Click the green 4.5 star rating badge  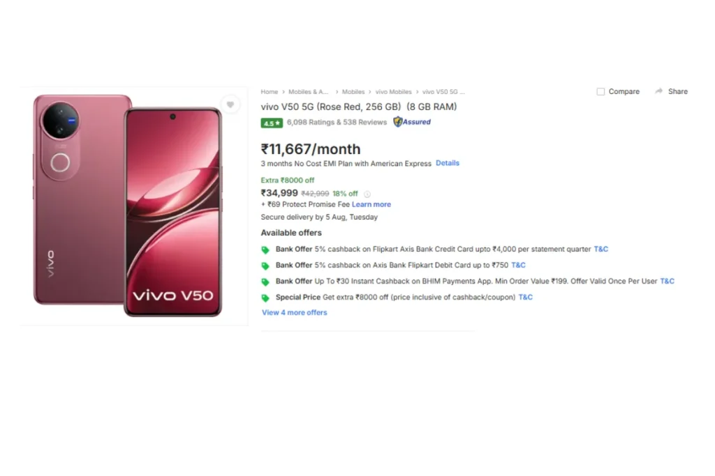[x=272, y=123]
